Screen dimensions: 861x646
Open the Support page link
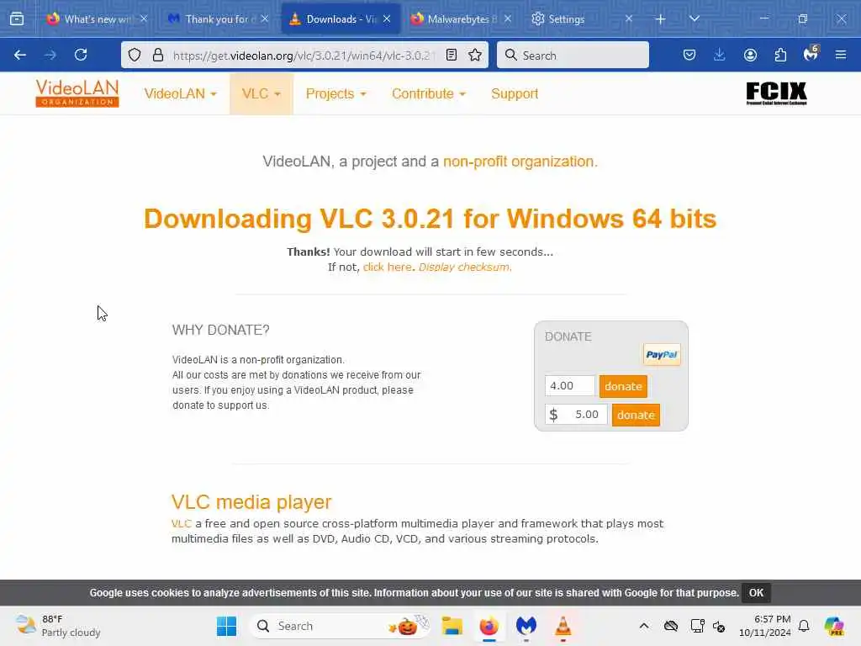pyautogui.click(x=515, y=94)
